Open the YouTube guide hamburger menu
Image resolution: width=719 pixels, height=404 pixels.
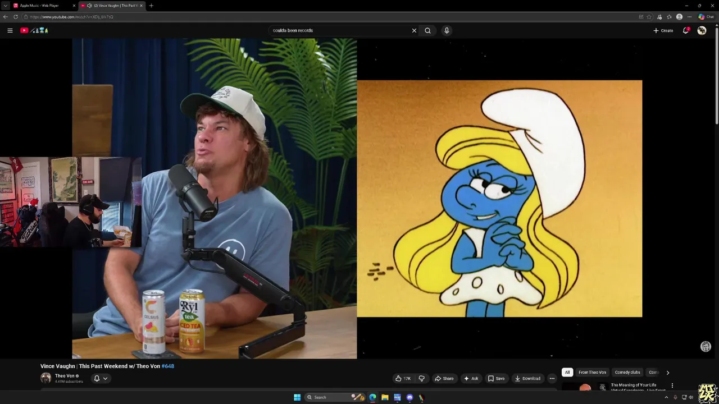pos(10,30)
